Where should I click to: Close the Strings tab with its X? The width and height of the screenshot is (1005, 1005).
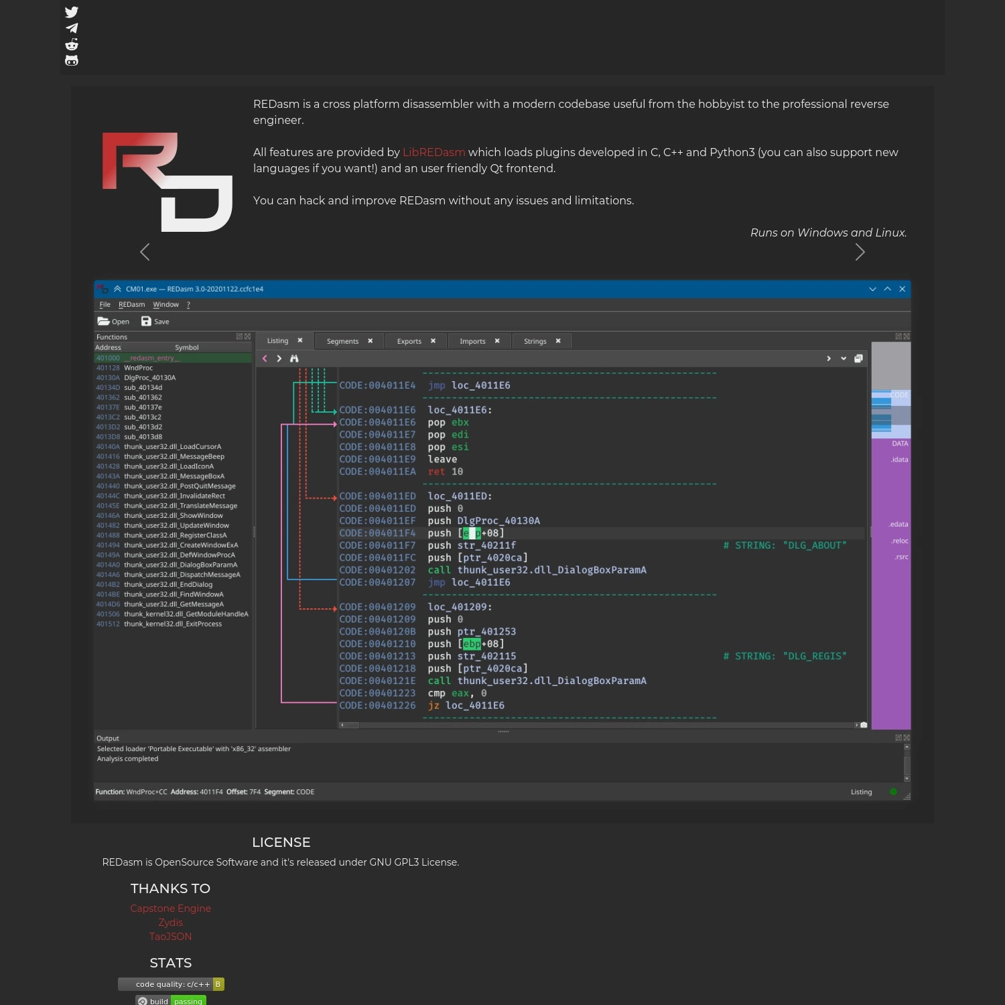click(558, 341)
